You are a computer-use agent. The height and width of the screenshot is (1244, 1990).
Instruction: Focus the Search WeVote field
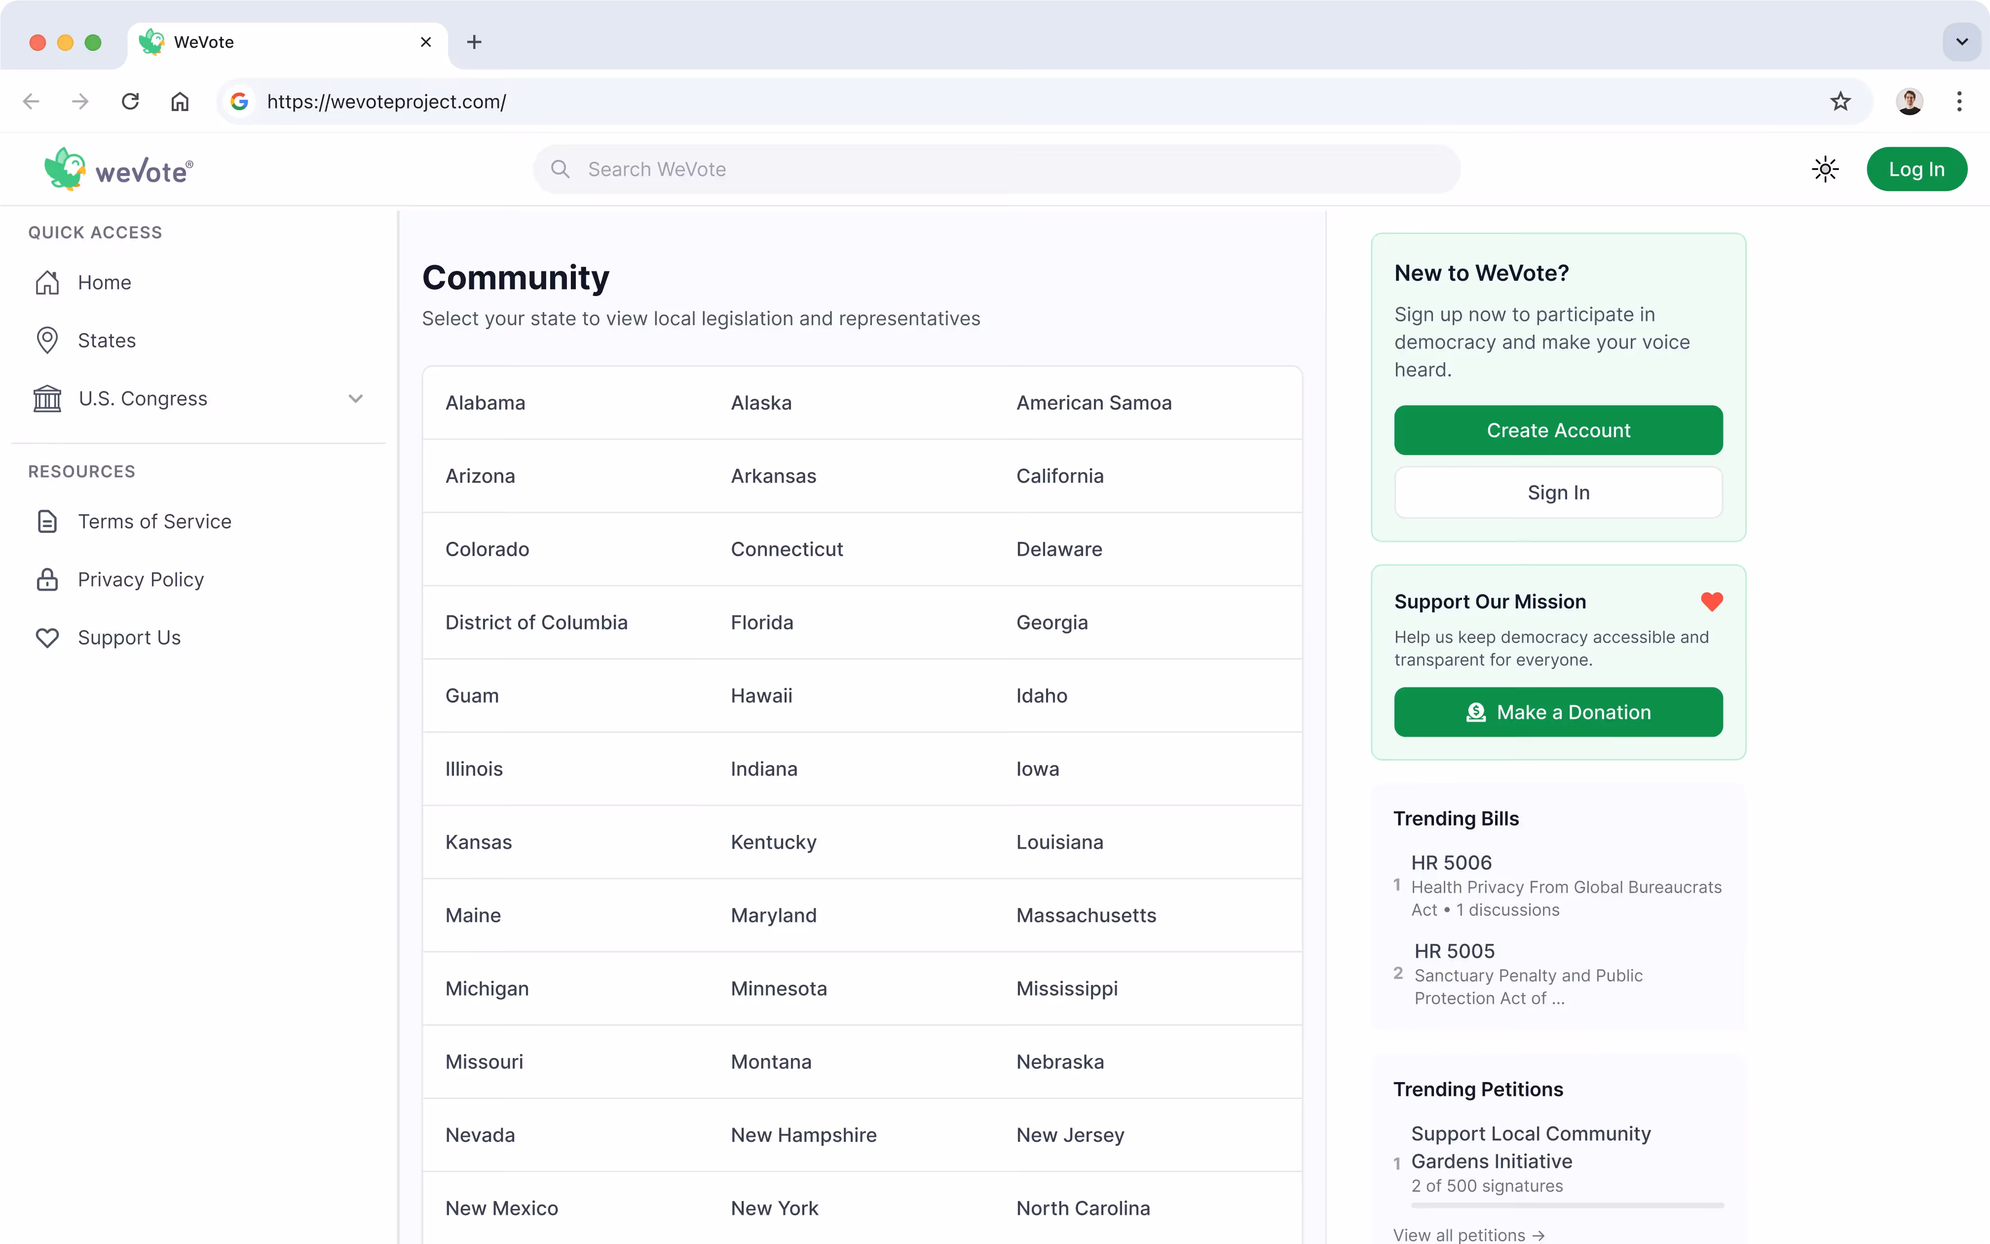(996, 169)
